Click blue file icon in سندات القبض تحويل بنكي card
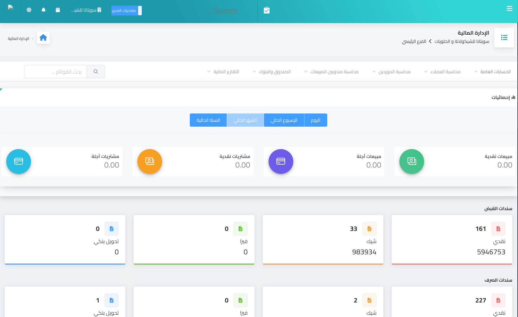 (x=111, y=229)
